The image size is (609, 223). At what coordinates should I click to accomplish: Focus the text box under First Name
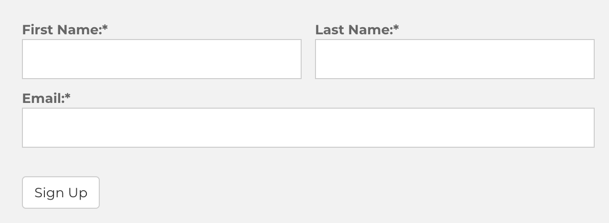point(162,59)
